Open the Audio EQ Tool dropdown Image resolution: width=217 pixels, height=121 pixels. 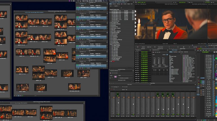(x=158, y=50)
